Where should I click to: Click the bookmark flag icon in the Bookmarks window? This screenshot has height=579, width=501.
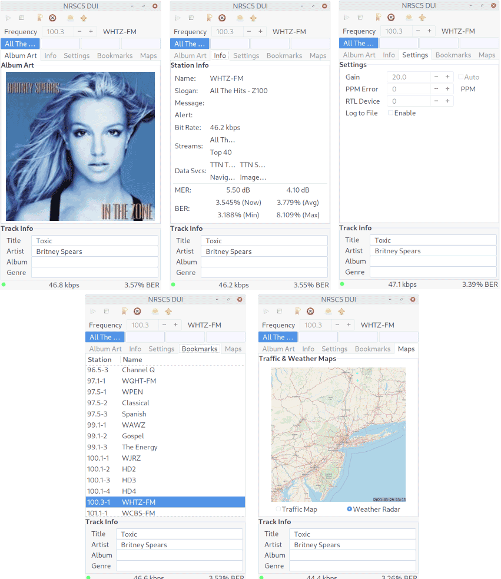(125, 311)
